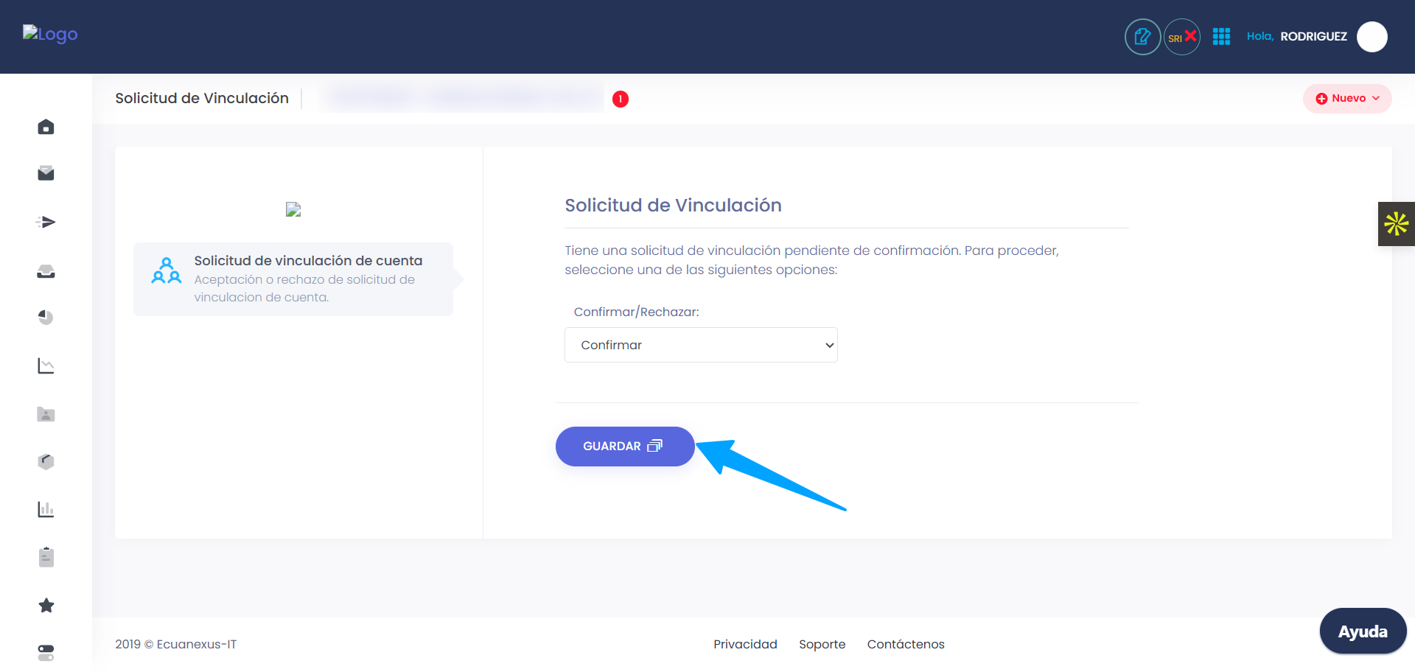Click the document edit icon in header
This screenshot has height=672, width=1415.
tap(1142, 37)
